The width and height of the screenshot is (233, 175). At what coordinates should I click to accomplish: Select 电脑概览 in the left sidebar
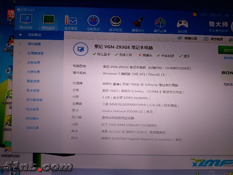(x=35, y=35)
